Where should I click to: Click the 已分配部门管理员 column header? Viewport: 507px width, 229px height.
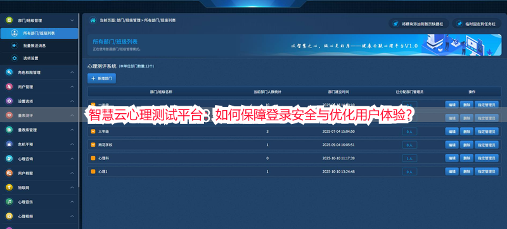tap(409, 92)
